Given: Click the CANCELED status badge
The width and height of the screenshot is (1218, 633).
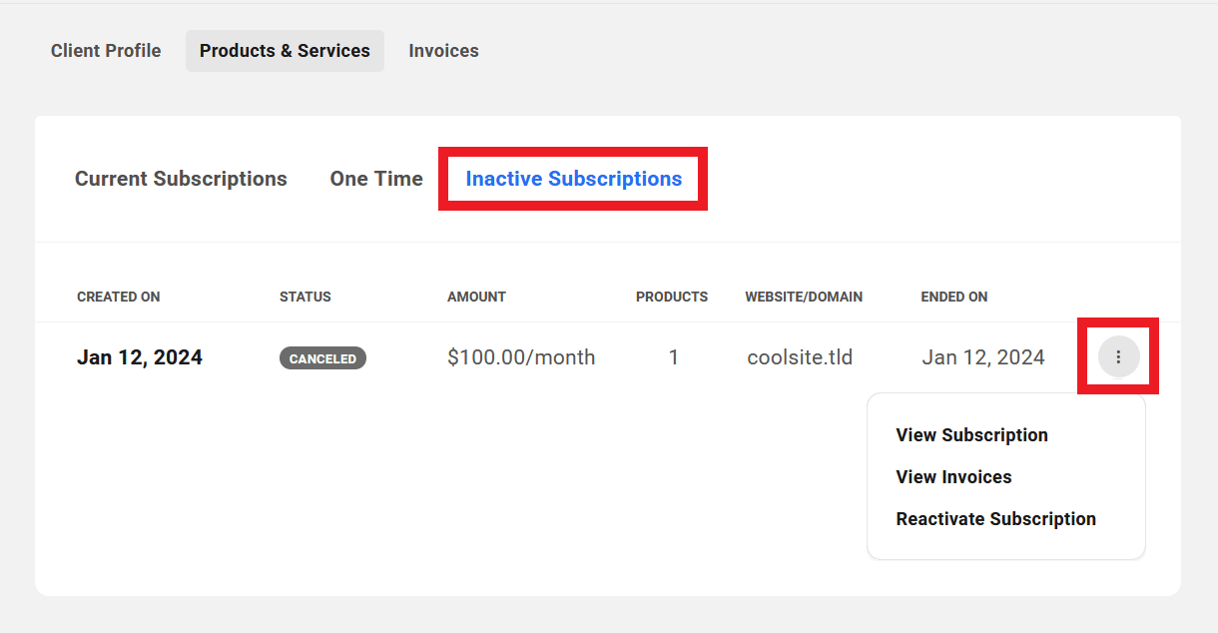Looking at the screenshot, I should (322, 356).
